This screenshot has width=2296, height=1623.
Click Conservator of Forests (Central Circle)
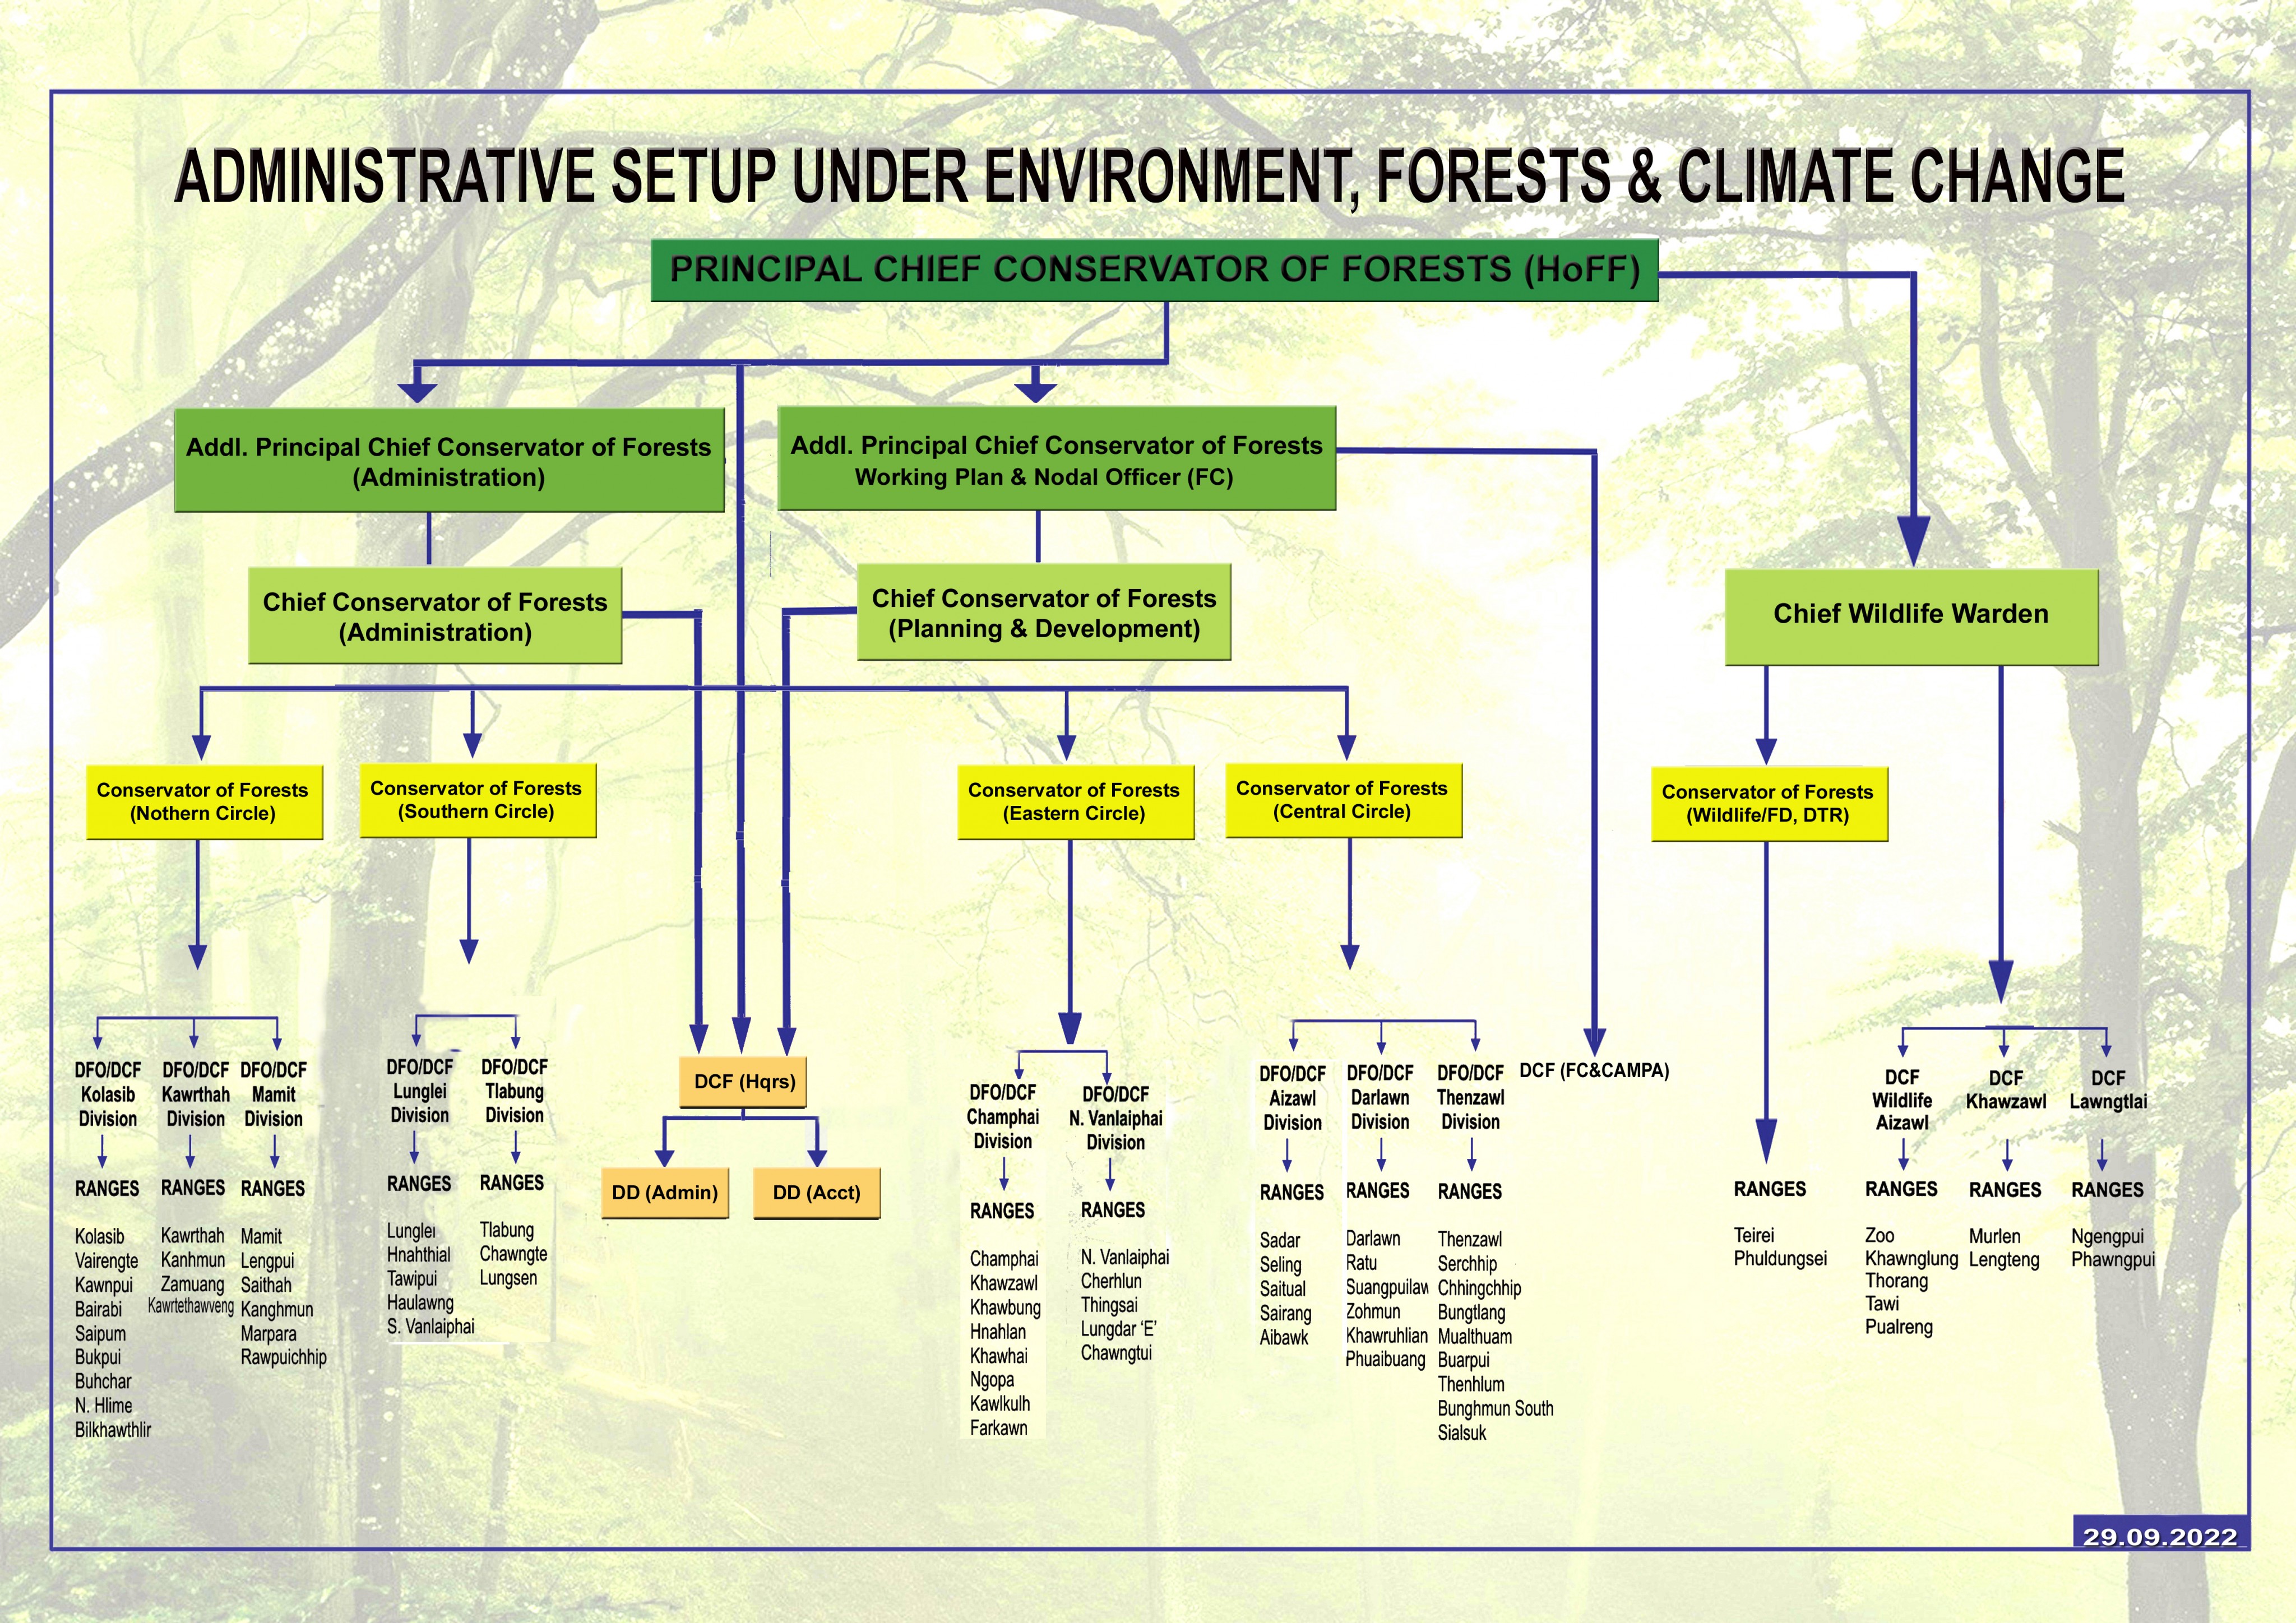[x=1343, y=800]
